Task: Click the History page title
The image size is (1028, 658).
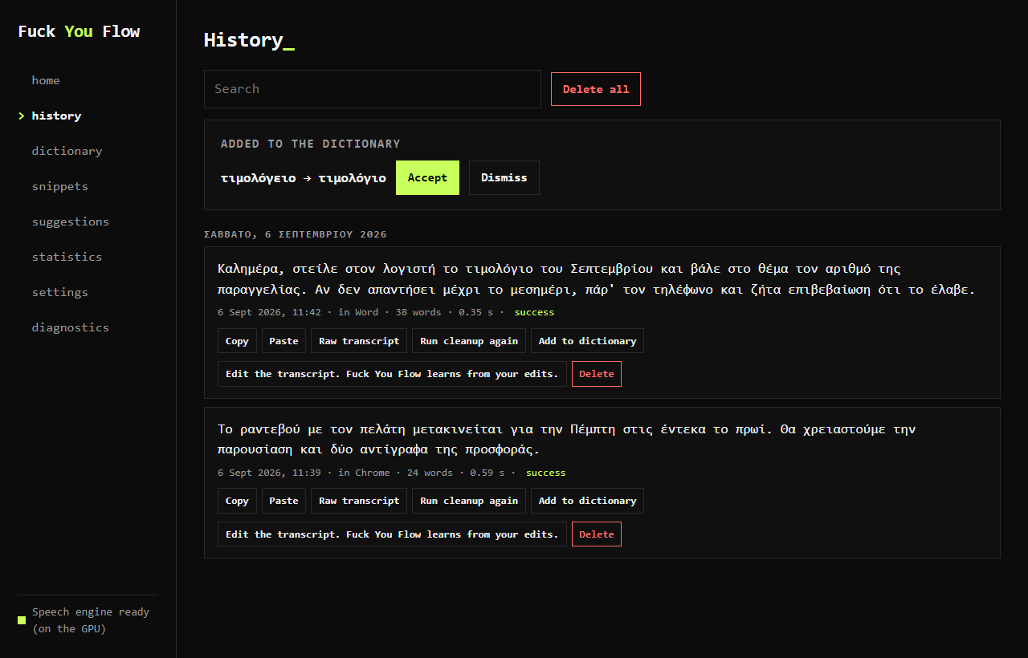Action: 249,40
